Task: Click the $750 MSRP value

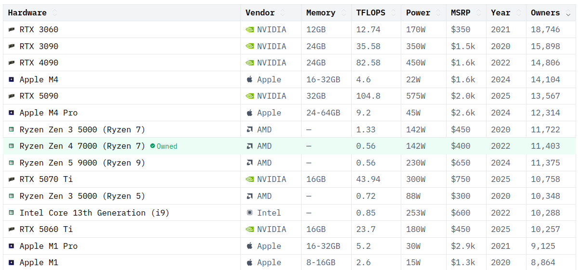Action: click(461, 180)
